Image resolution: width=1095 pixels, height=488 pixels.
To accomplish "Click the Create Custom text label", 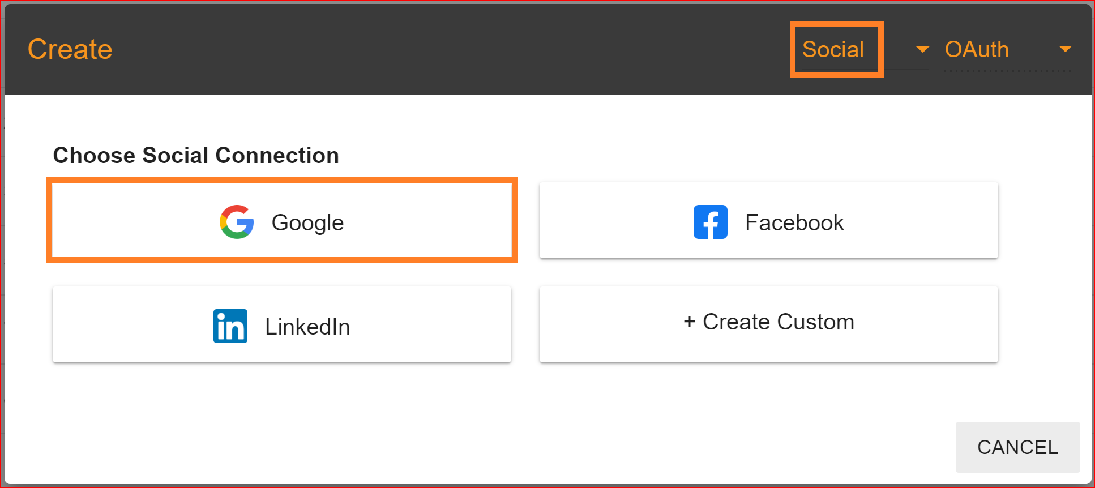I will [x=778, y=322].
